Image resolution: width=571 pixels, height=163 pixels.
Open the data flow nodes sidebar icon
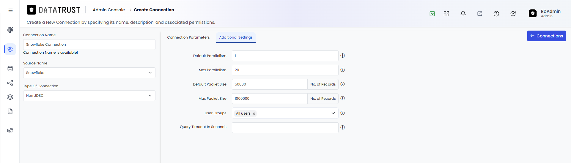(x=10, y=83)
